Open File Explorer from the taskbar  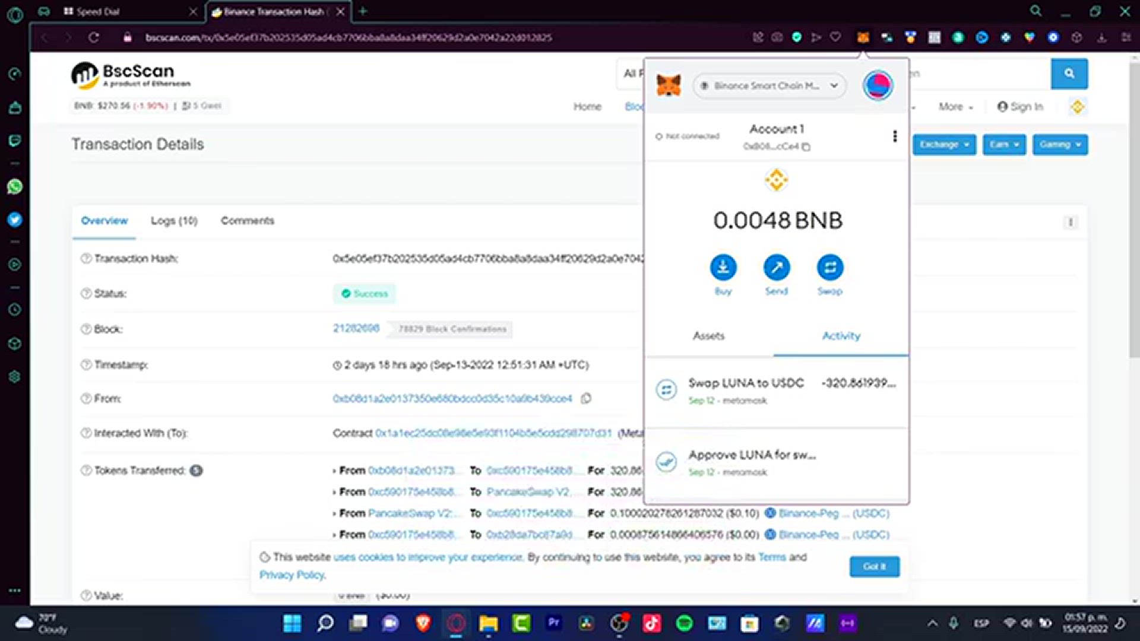(489, 623)
